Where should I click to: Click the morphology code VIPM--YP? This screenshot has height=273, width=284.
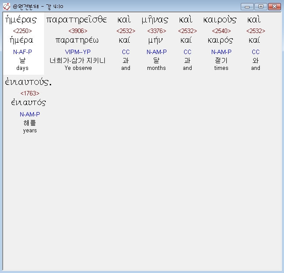point(77,52)
